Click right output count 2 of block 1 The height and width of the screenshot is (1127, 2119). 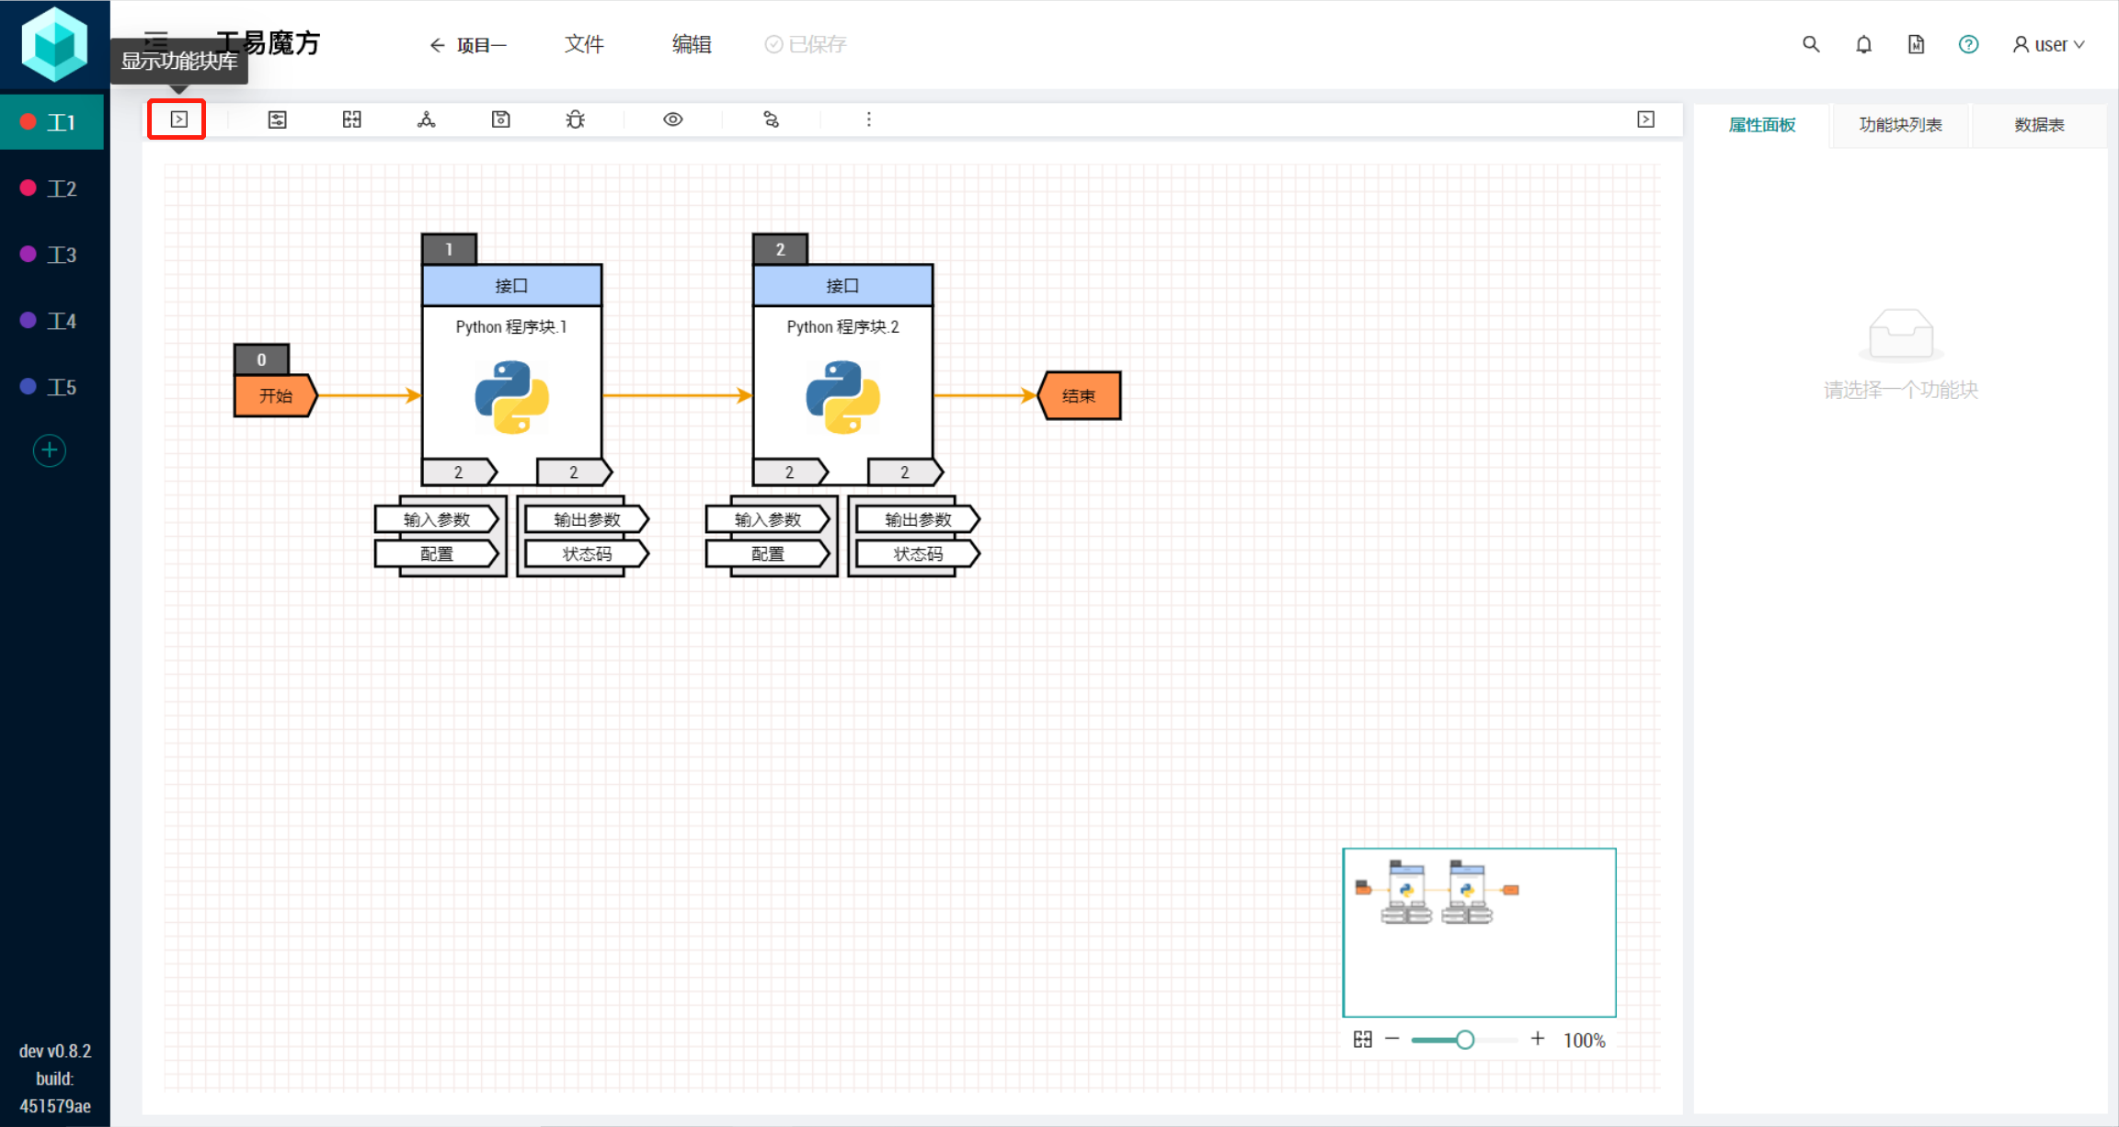[x=574, y=472]
